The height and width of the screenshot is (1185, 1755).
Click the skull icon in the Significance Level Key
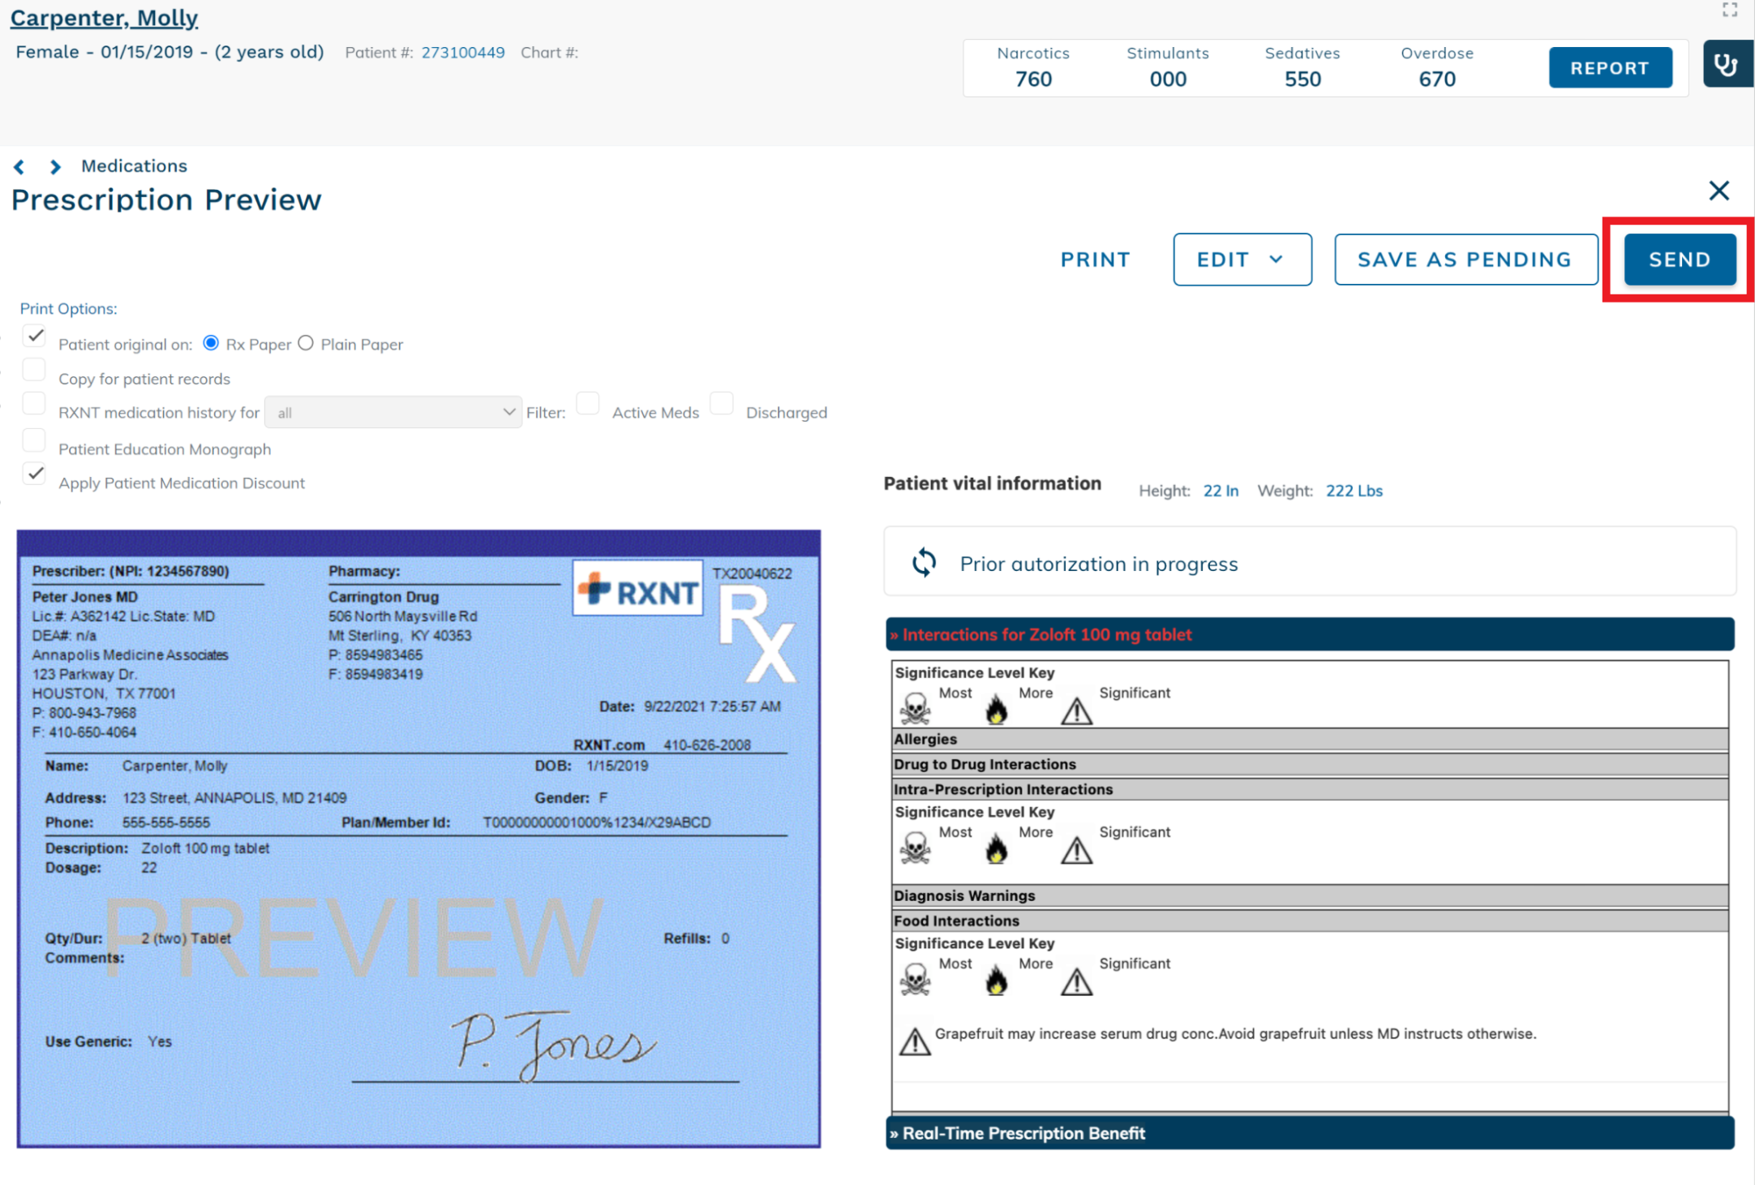click(x=915, y=706)
